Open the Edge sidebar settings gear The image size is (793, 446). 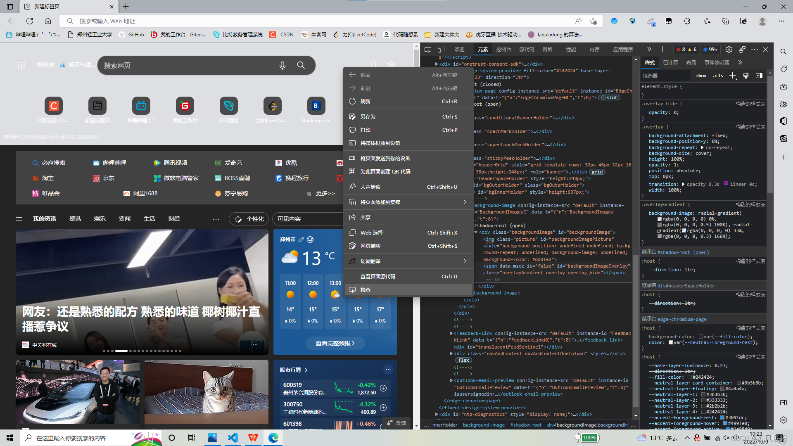point(784,420)
